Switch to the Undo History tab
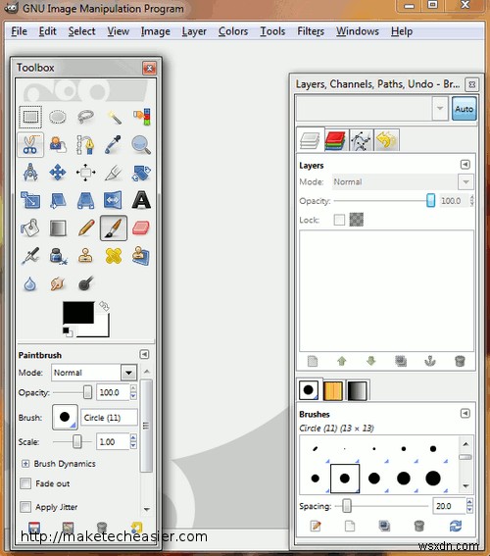Viewport: 490px width, 556px height. click(386, 140)
